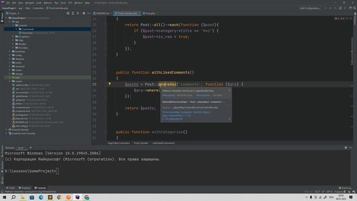Open the Navigate menu
The height and width of the screenshot is (201, 357).
(30, 3)
